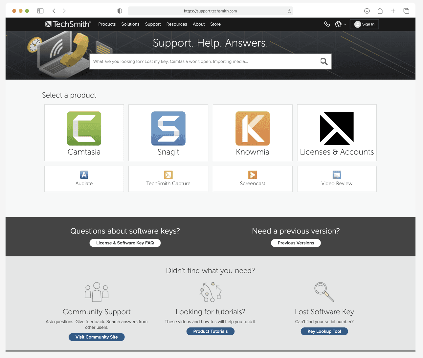The height and width of the screenshot is (358, 423).
Task: Click the Snagit label text
Action: pos(168,152)
